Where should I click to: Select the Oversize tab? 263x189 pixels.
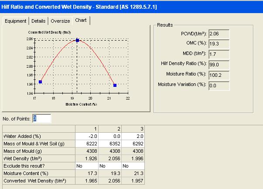pyautogui.click(x=60, y=21)
